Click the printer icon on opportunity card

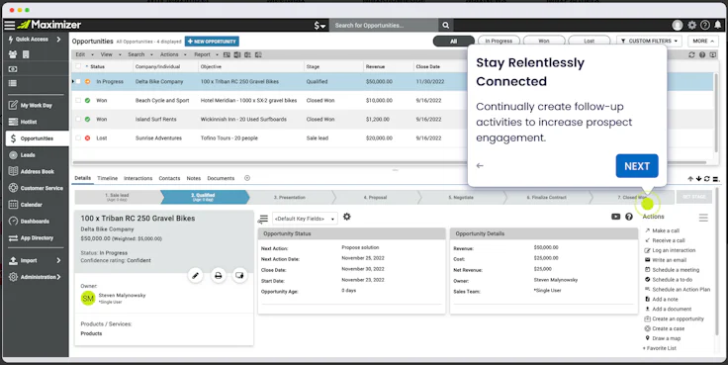218,275
